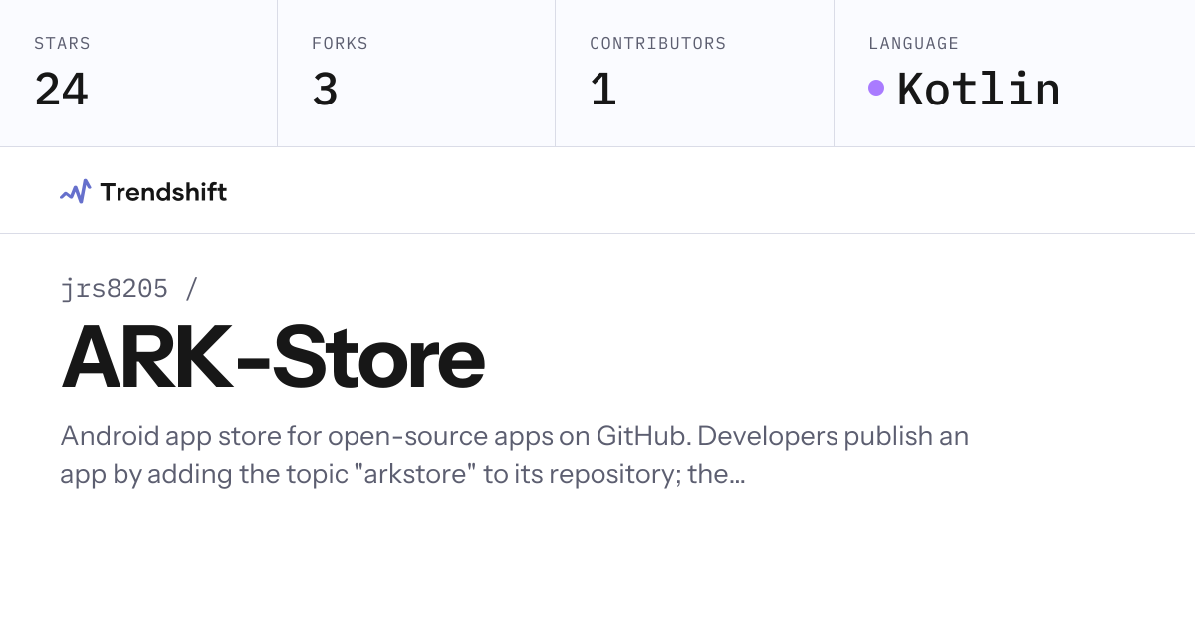
Task: Click the Android app store description text
Action: [x=514, y=455]
